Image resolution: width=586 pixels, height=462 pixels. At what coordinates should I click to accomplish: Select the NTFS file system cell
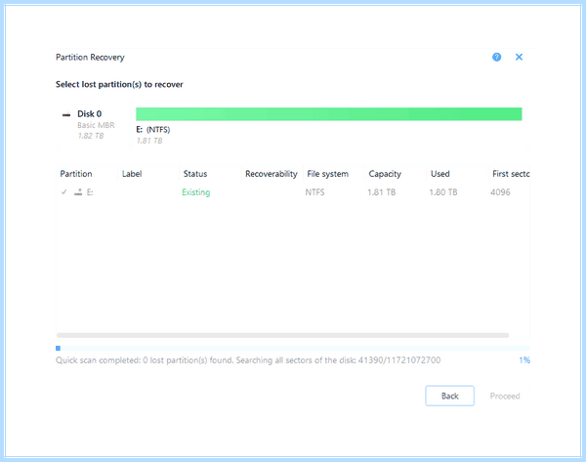click(315, 192)
